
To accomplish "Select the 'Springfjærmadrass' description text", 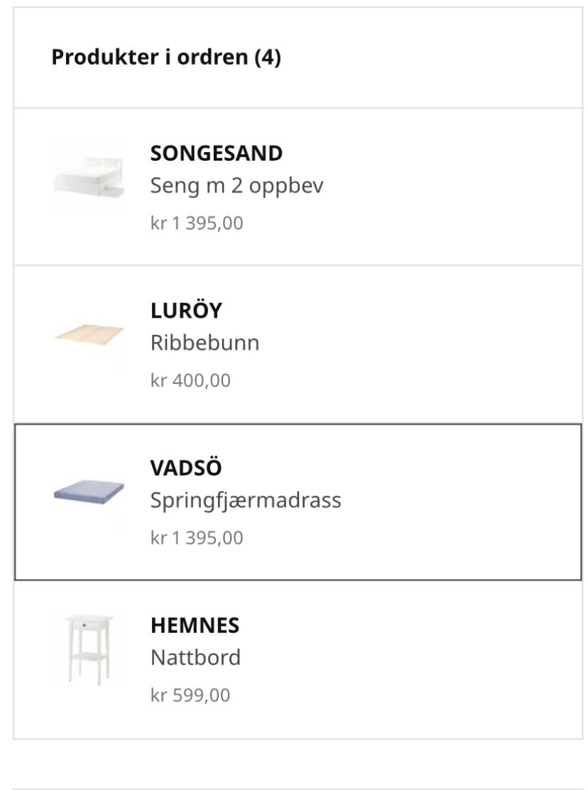I will [246, 501].
